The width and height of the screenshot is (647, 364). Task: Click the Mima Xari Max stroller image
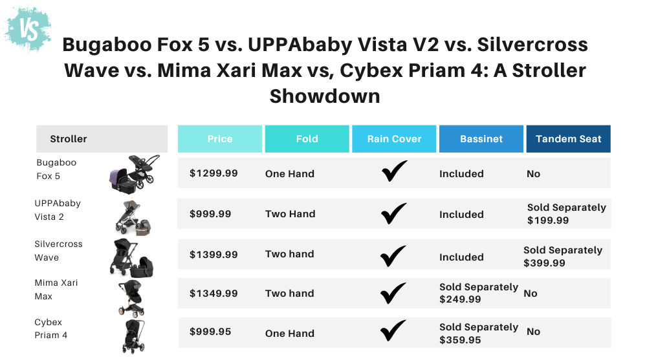coord(131,297)
